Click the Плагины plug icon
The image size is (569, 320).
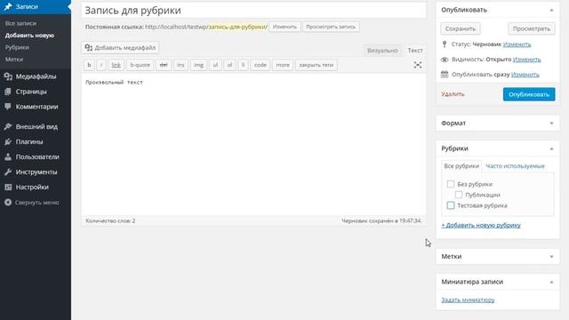click(x=8, y=142)
